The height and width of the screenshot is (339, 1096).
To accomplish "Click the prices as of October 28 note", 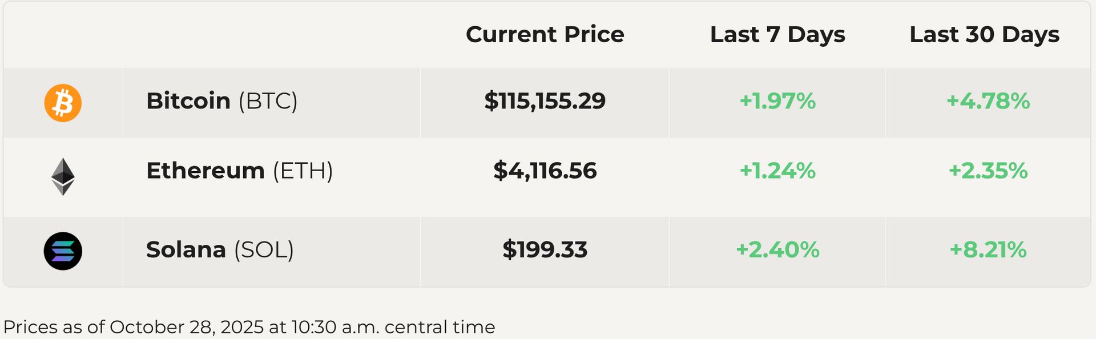I will coord(249,327).
